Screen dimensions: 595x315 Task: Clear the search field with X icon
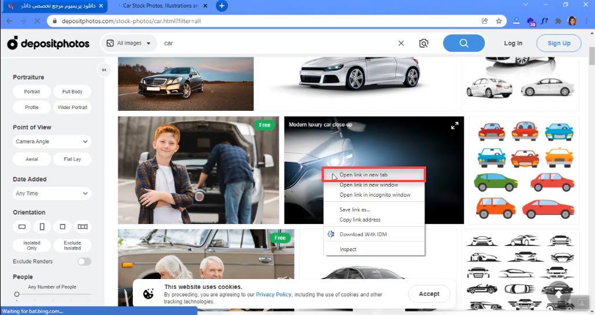[401, 43]
